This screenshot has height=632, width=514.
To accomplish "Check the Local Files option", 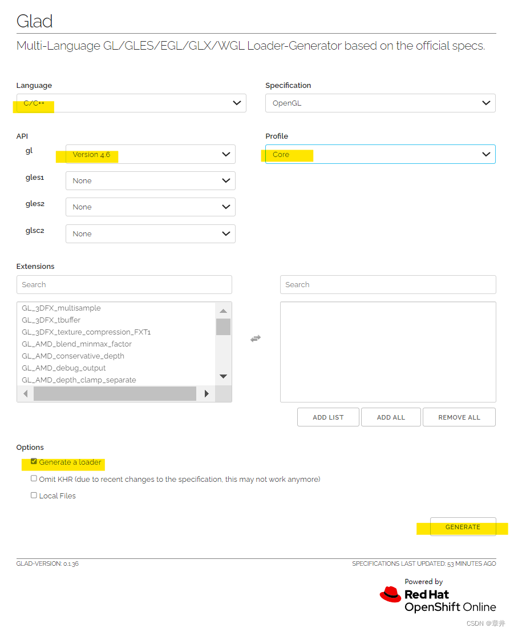I will pos(34,496).
